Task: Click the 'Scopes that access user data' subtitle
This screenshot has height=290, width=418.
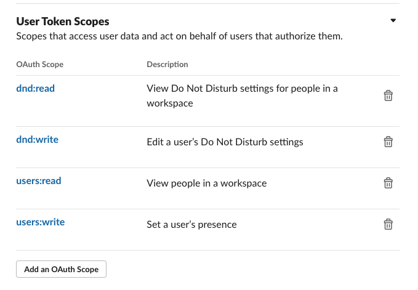Action: pyautogui.click(x=179, y=36)
